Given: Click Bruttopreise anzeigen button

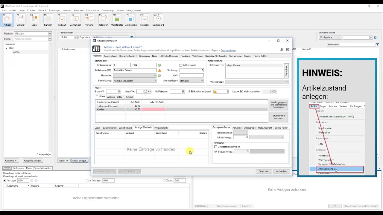Looking at the screenshot, I should [x=279, y=117].
